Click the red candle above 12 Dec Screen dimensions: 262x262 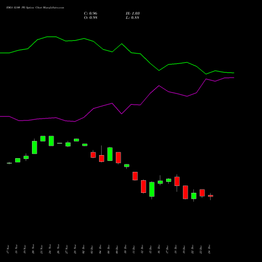[144, 187]
